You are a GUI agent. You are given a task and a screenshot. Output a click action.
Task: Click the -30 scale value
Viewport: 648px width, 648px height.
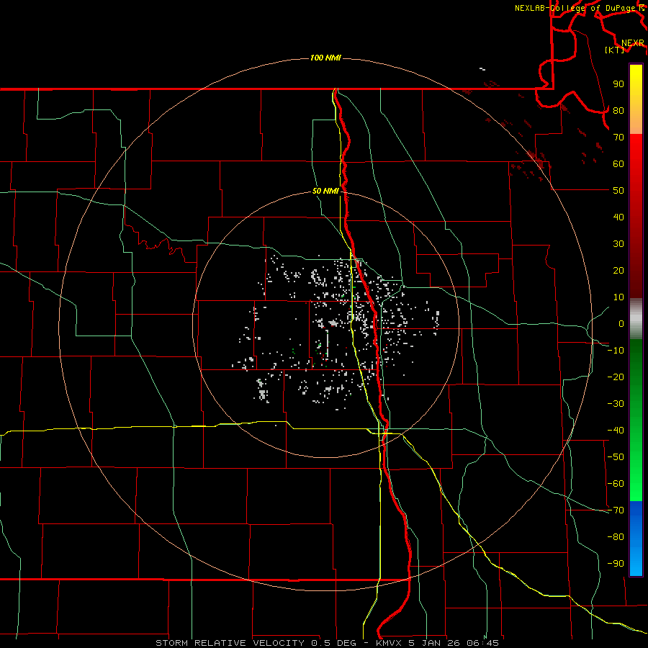pyautogui.click(x=616, y=404)
